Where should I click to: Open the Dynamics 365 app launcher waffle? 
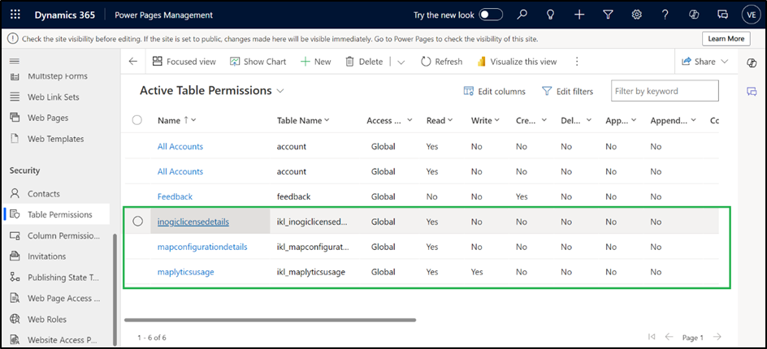[15, 15]
